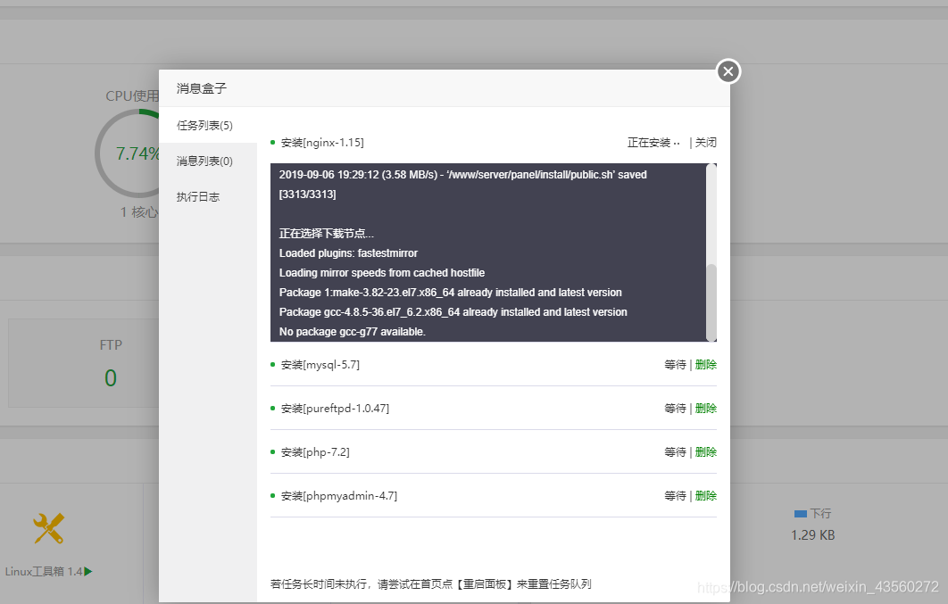删除 the pureftpd-1.0.47 install task
Image resolution: width=948 pixels, height=604 pixels.
point(705,408)
